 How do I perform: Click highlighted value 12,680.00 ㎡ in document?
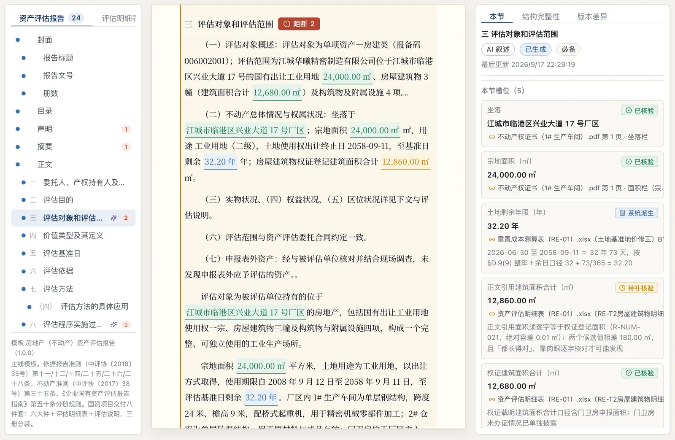click(277, 93)
